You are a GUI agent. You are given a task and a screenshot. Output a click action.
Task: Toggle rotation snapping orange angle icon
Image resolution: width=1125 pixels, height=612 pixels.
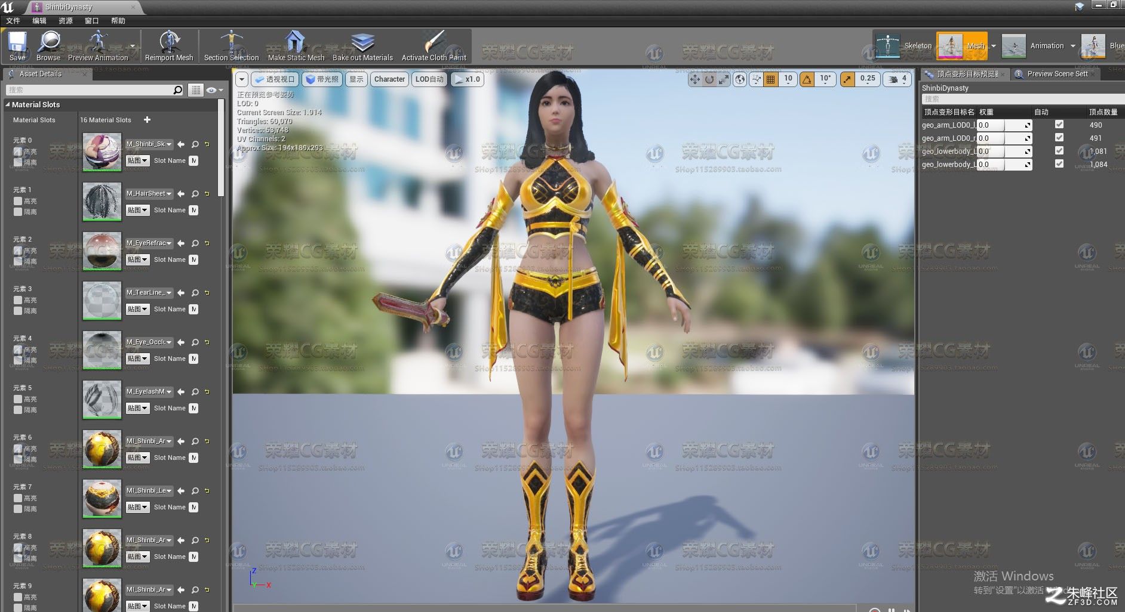(807, 79)
